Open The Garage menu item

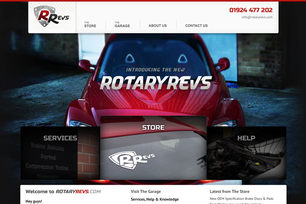click(122, 24)
